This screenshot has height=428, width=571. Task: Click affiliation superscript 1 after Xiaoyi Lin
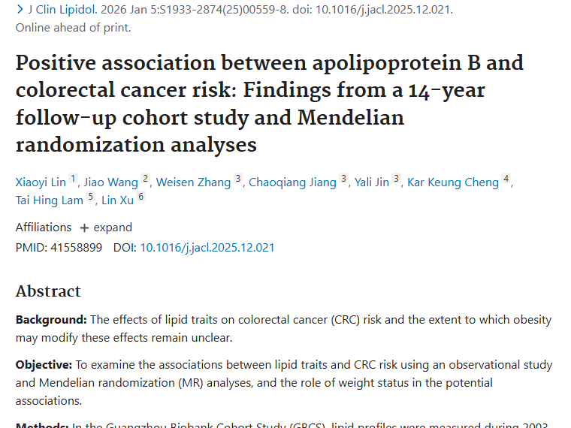click(x=73, y=179)
